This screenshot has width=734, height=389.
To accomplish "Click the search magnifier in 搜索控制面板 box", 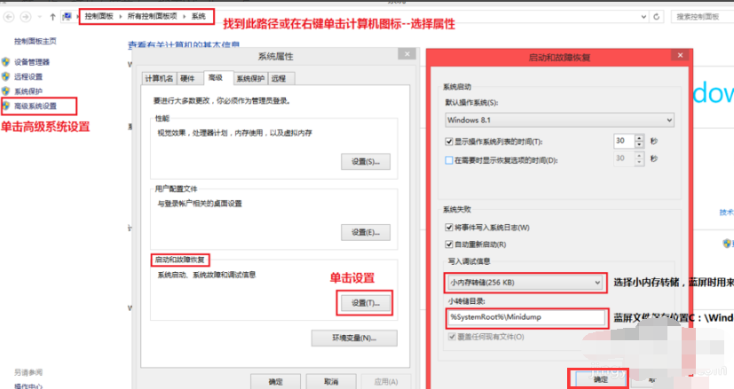I will point(727,17).
